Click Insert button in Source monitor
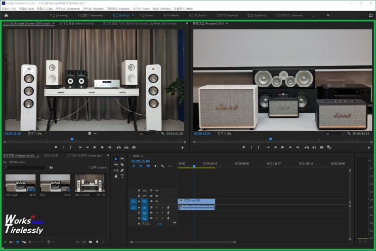The width and height of the screenshot is (376, 251). tap(119, 147)
